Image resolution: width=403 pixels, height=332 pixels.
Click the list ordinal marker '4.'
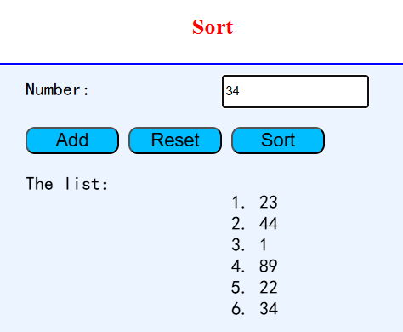coord(238,266)
